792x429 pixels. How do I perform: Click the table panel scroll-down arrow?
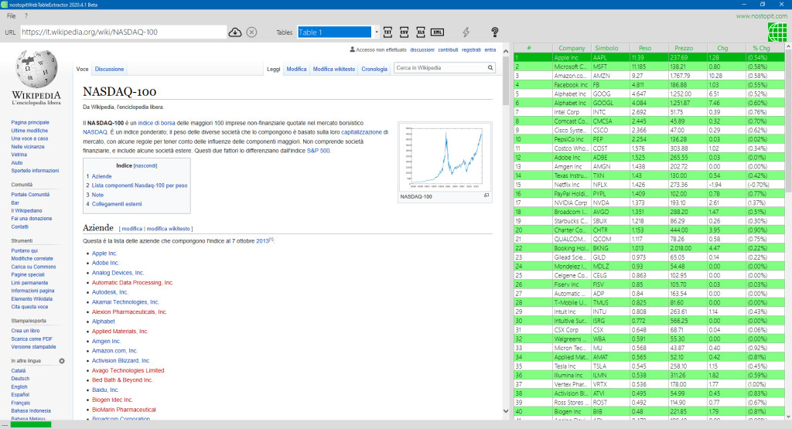tap(788, 417)
